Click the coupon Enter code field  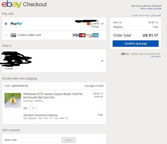tap(39, 140)
